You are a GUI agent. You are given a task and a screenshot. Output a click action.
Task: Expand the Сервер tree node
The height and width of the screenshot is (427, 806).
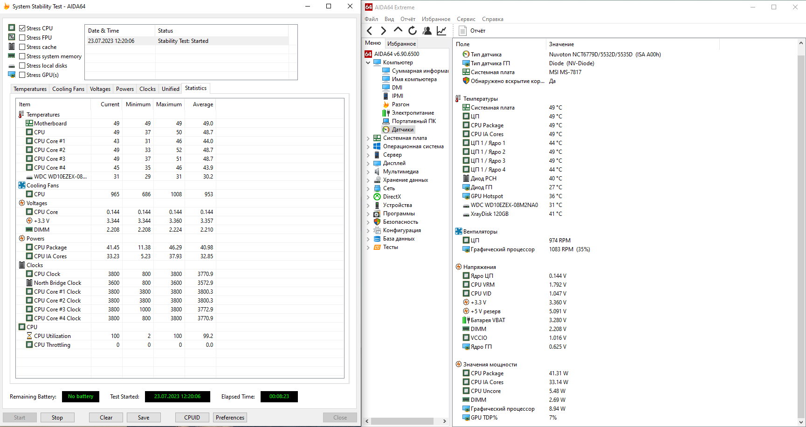368,155
